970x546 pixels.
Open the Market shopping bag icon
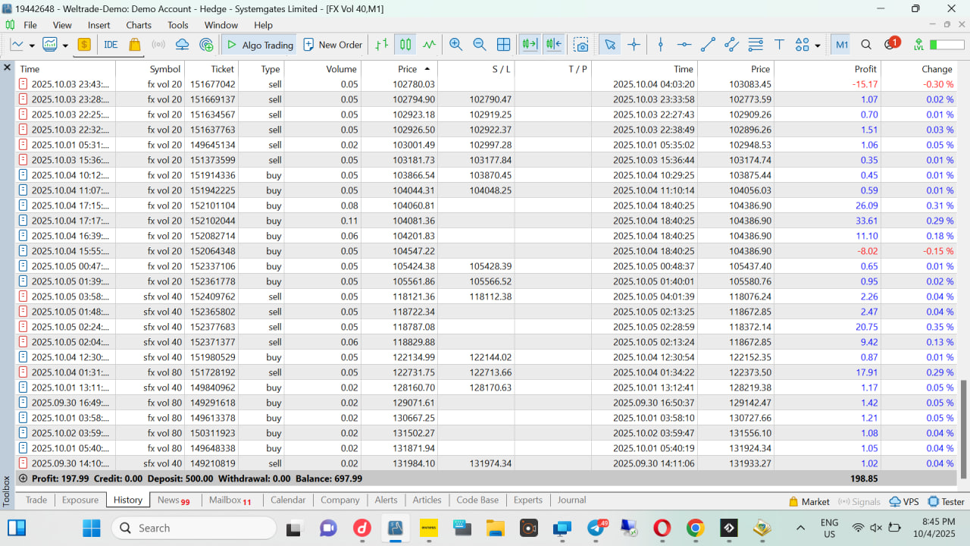pyautogui.click(x=135, y=45)
